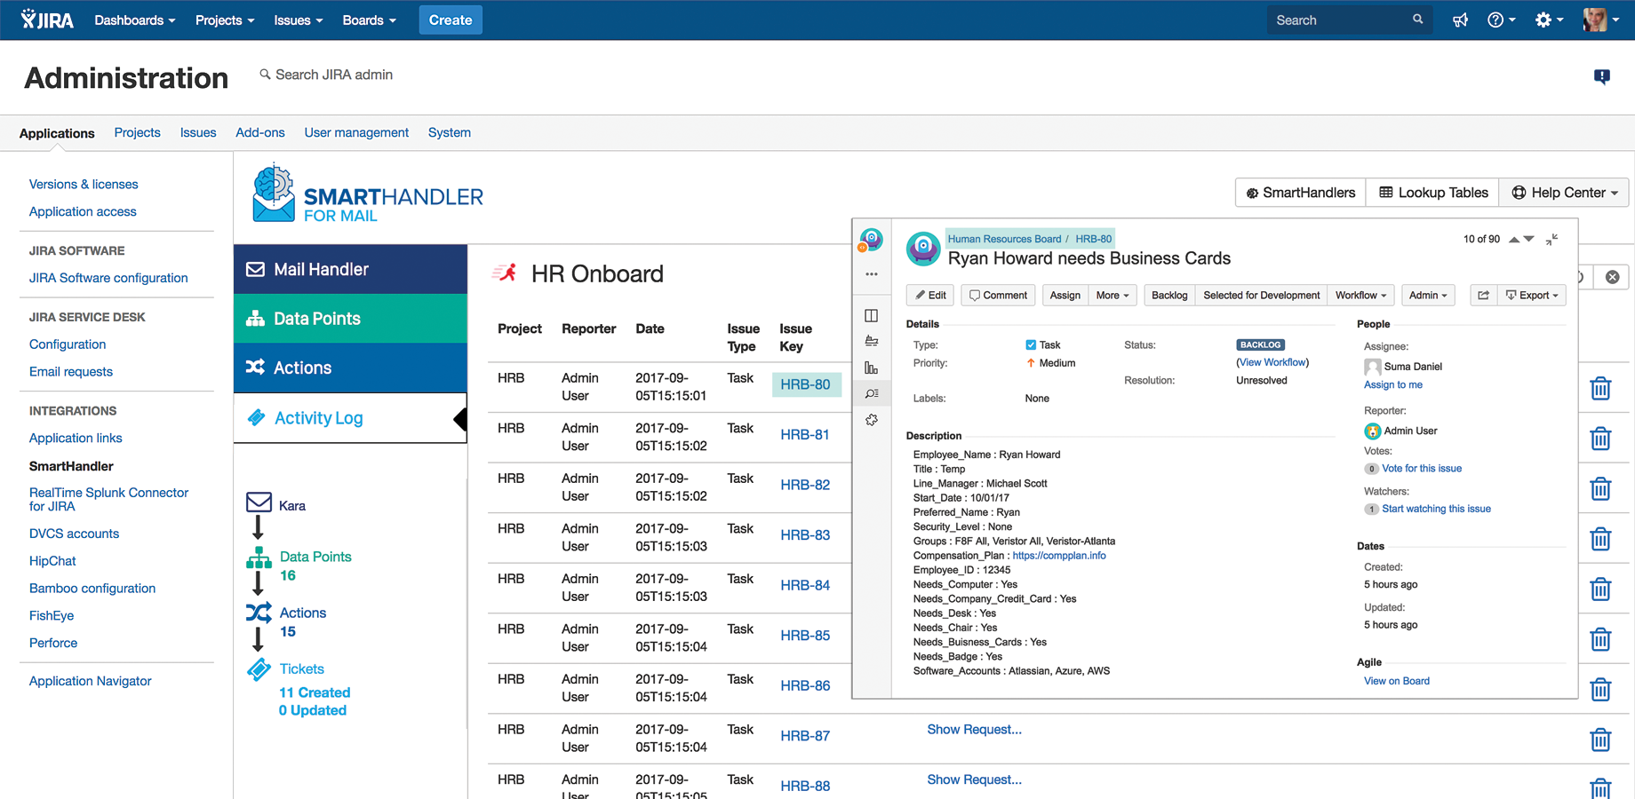Screen dimensions: 1635x799
Task: Click the three-dots menu in issue sidebar
Action: pos(872,274)
